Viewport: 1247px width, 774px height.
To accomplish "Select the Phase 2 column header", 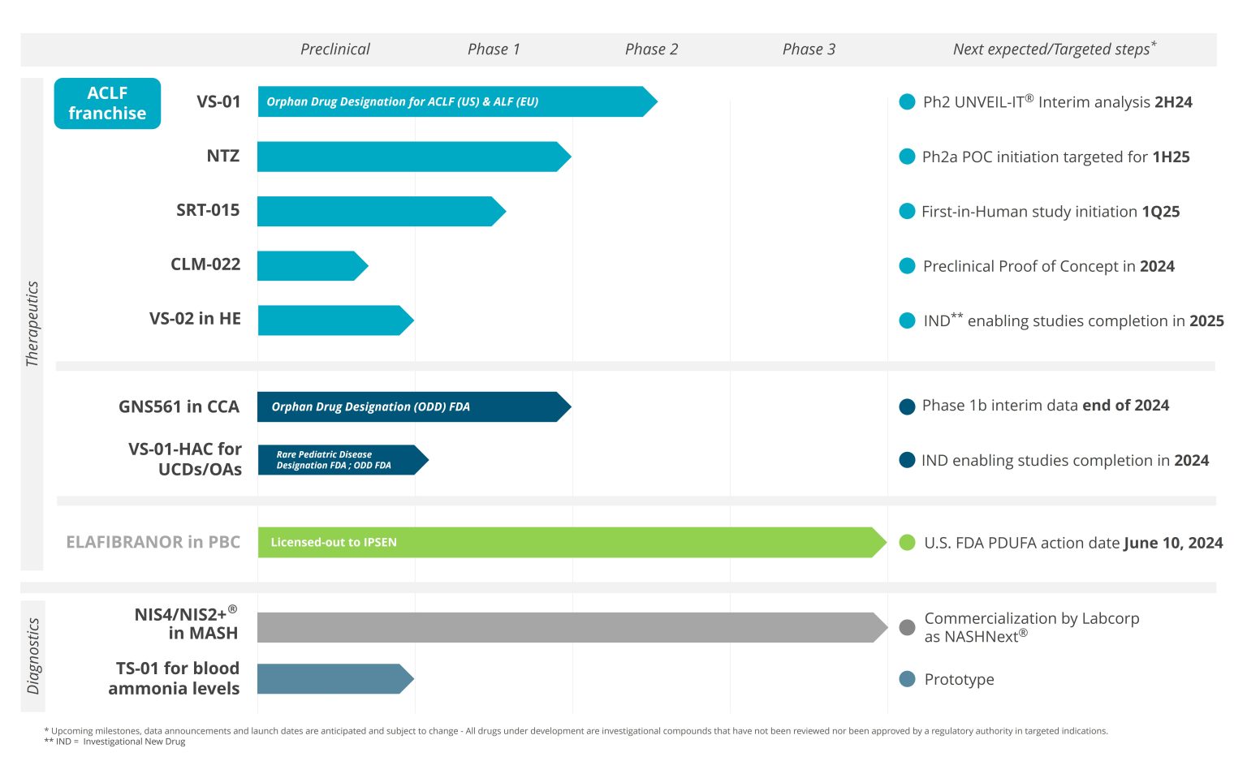I will click(651, 49).
